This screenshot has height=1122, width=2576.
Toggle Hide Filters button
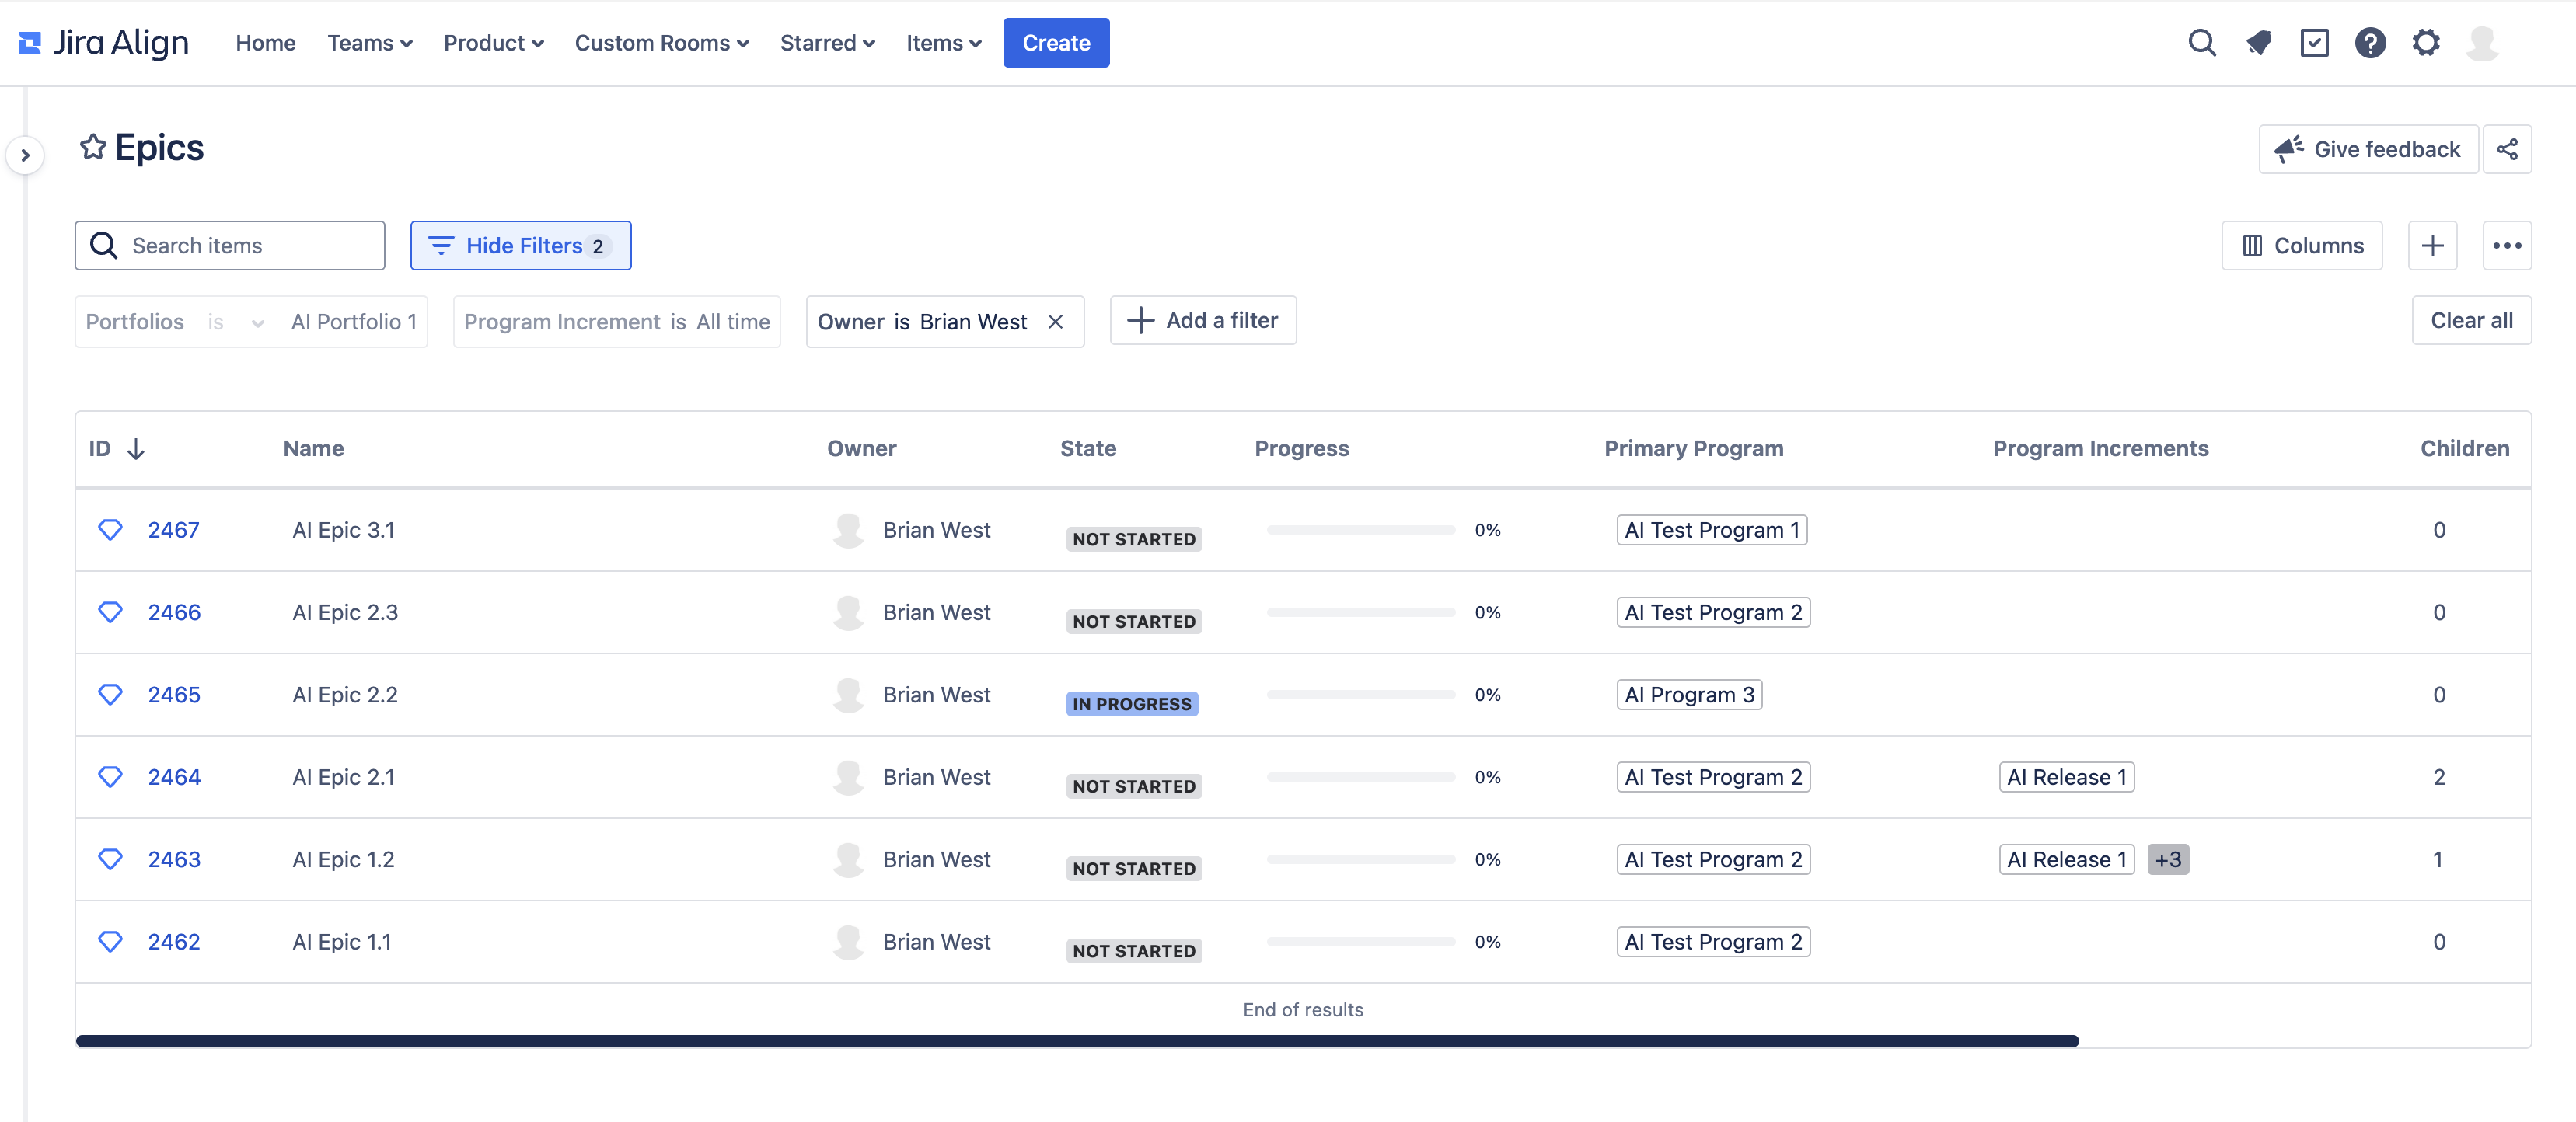[x=520, y=246]
